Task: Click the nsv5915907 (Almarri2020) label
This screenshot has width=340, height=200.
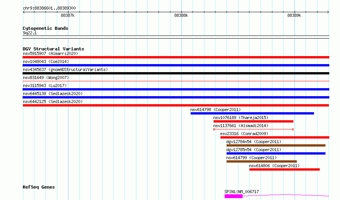Action: pos(50,53)
